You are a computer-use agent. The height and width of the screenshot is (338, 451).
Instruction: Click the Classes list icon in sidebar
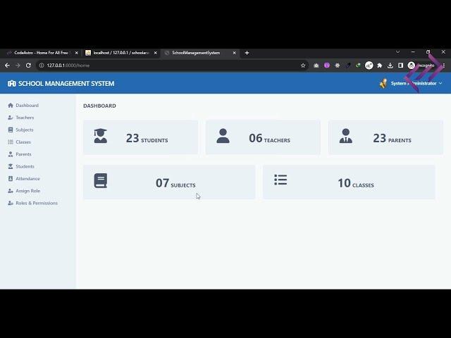coord(11,142)
